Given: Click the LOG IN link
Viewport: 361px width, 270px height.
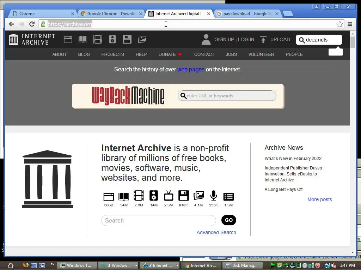Looking at the screenshot, I should click(x=246, y=39).
